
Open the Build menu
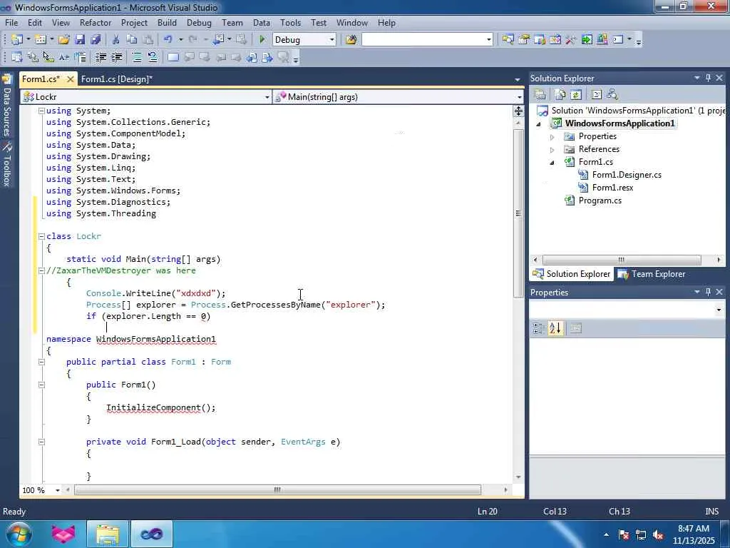tap(167, 22)
